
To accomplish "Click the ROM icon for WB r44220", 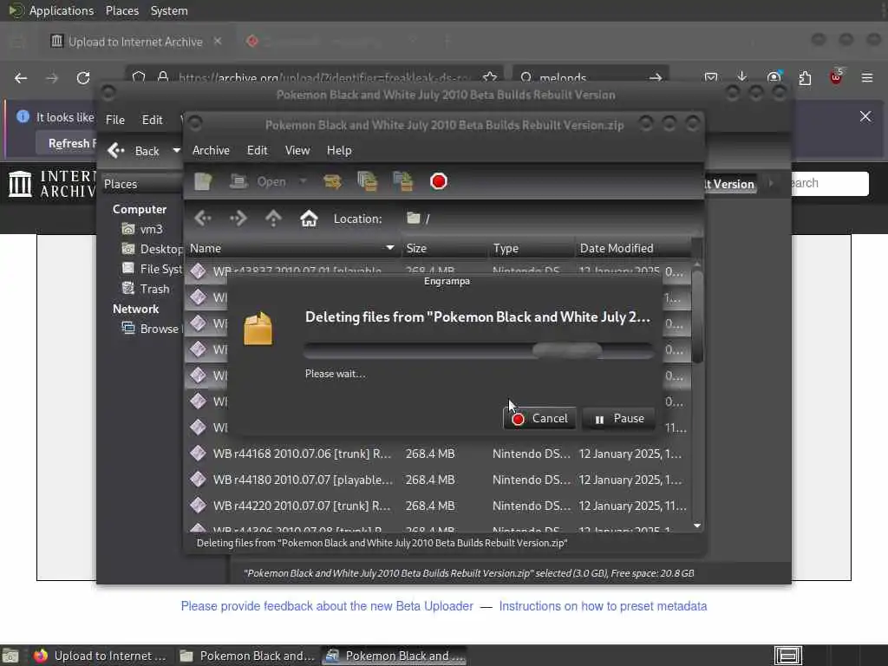I will [x=199, y=506].
